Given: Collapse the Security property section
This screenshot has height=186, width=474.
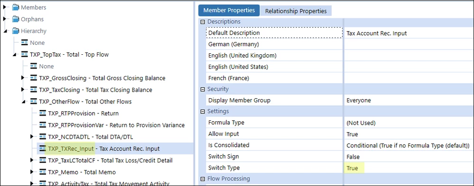Looking at the screenshot, I should (x=203, y=89).
